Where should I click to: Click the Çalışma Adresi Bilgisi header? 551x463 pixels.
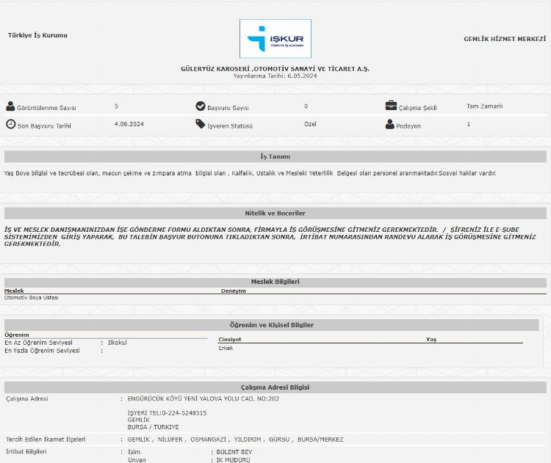(275, 387)
